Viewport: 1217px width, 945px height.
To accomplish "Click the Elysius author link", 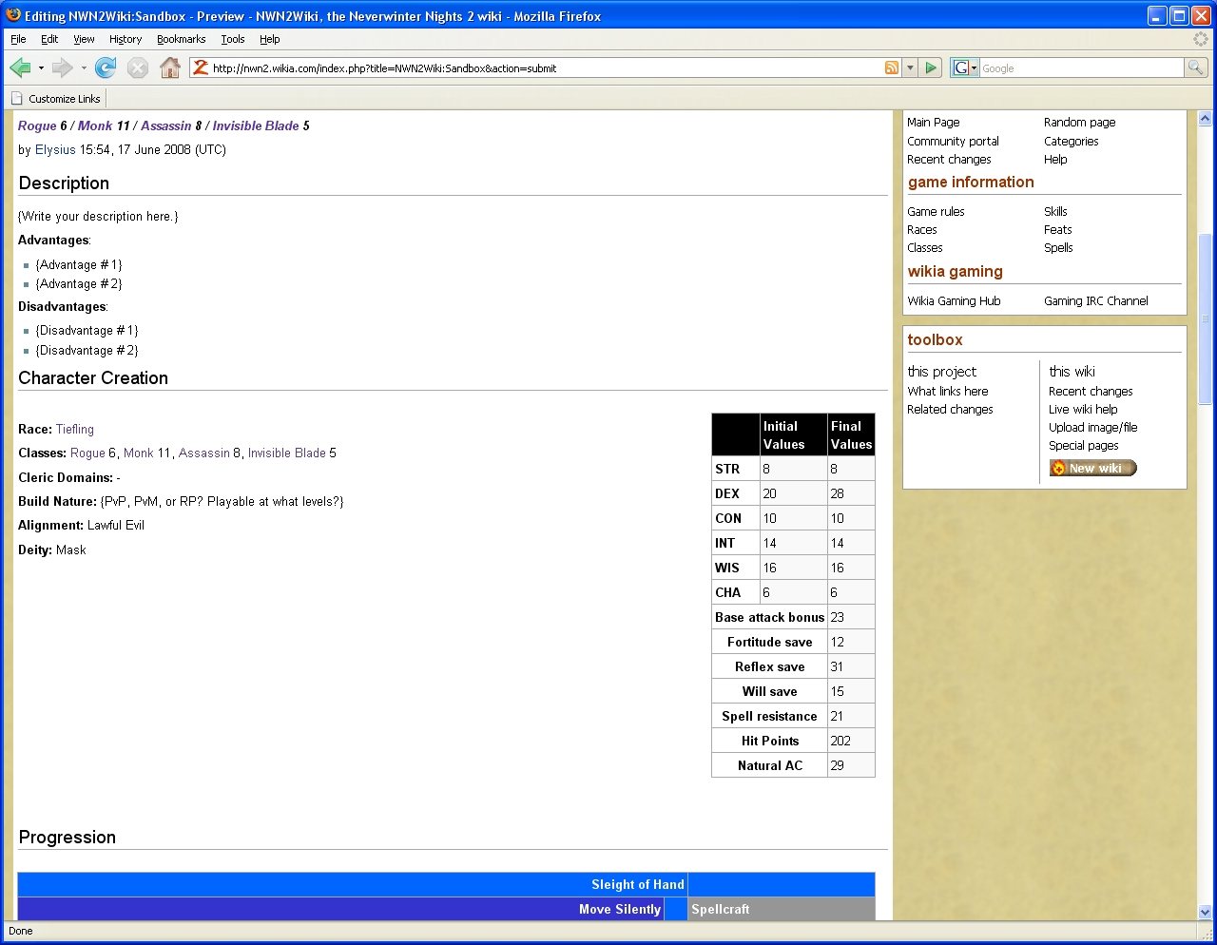I will [55, 150].
